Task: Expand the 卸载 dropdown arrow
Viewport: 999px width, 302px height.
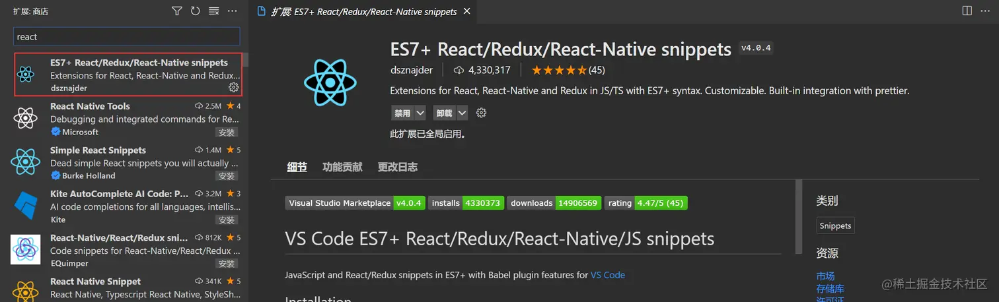Action: [462, 113]
